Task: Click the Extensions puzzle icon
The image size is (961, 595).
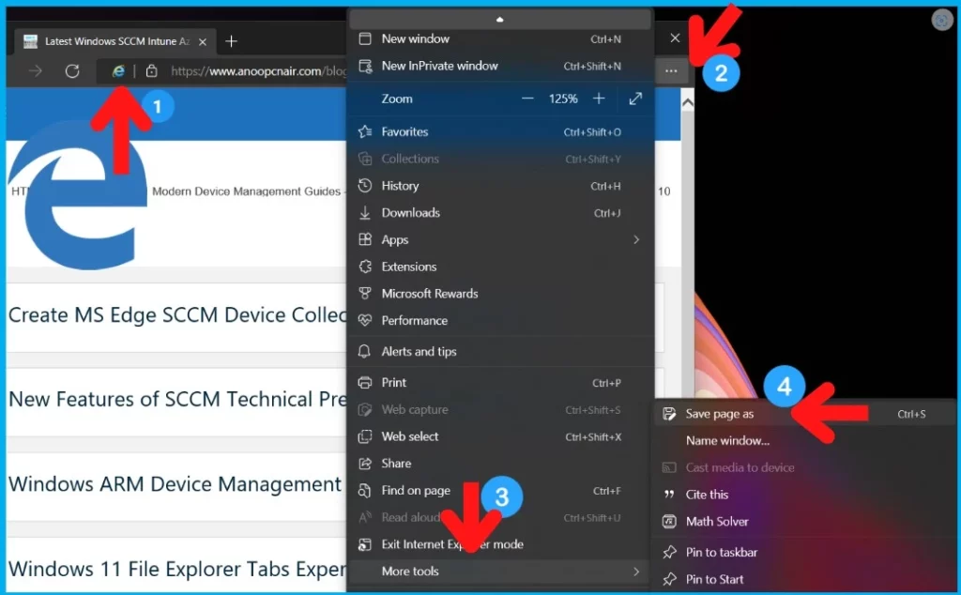Action: point(365,267)
